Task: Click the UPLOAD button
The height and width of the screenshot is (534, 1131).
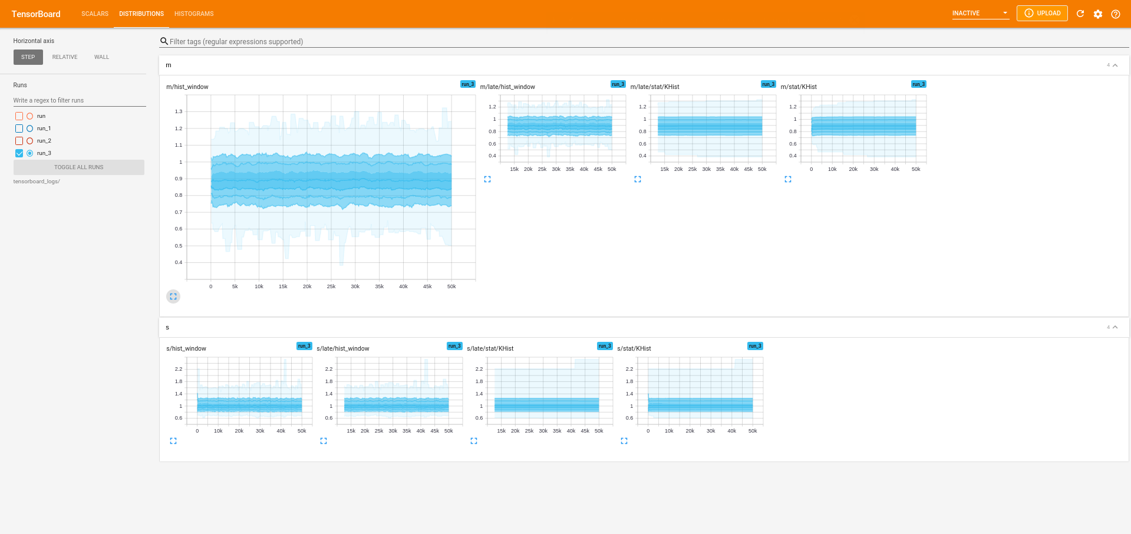Action: (1042, 13)
